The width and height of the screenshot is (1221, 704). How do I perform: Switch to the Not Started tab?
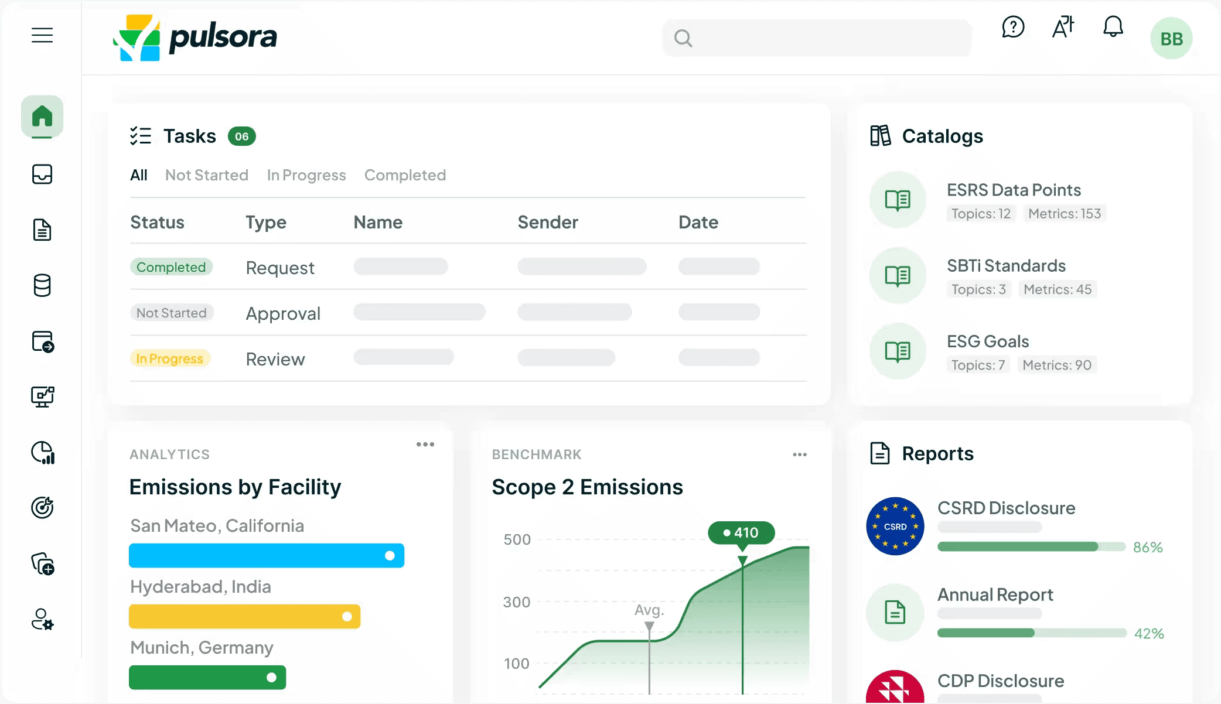click(x=207, y=175)
